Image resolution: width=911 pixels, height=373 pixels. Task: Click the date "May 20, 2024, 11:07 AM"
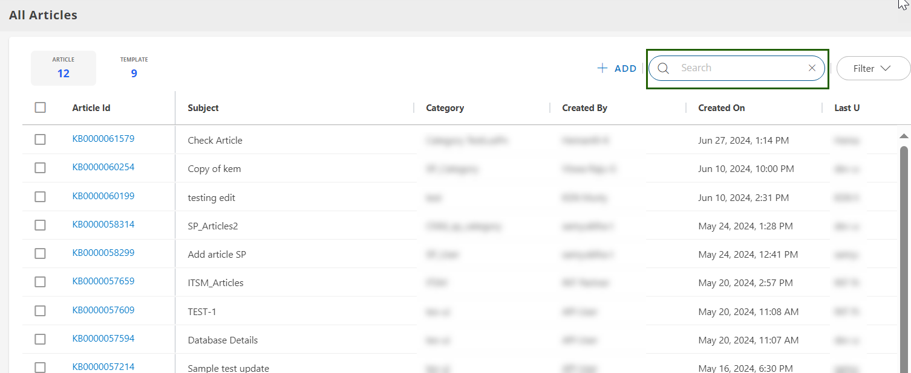click(749, 340)
